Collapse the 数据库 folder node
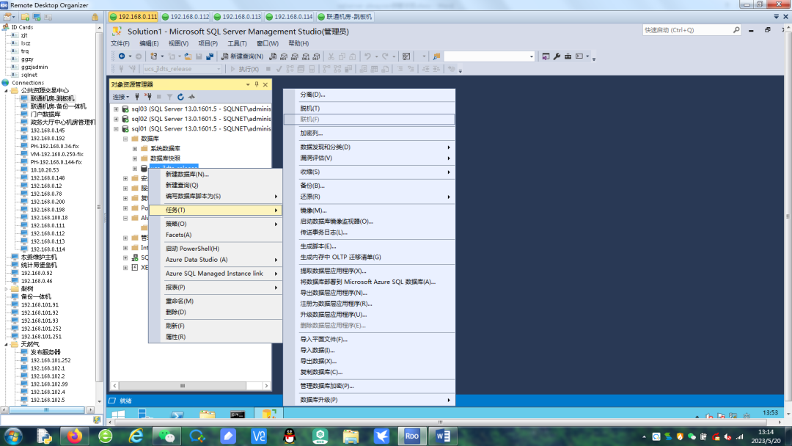 (x=125, y=139)
